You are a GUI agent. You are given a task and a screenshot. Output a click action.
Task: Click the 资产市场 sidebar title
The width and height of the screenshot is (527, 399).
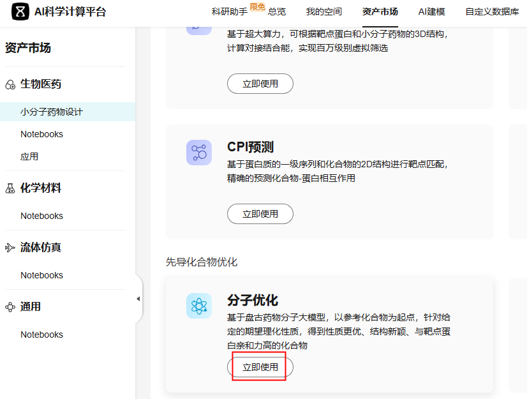[x=28, y=48]
